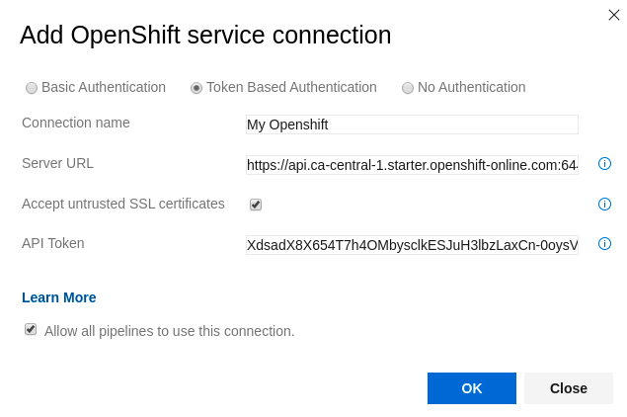Click the grey Close button

point(569,388)
